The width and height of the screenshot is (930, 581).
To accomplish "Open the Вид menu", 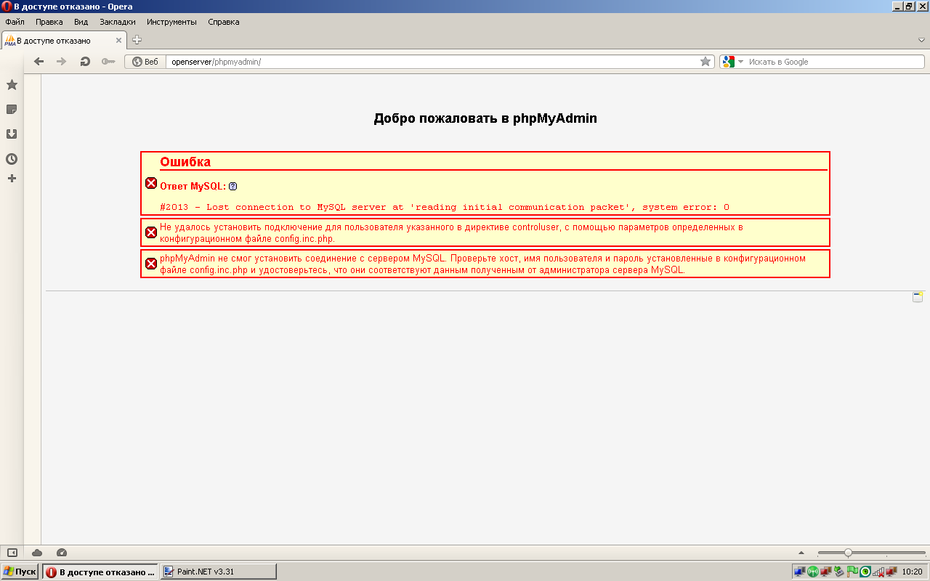I will coord(81,22).
